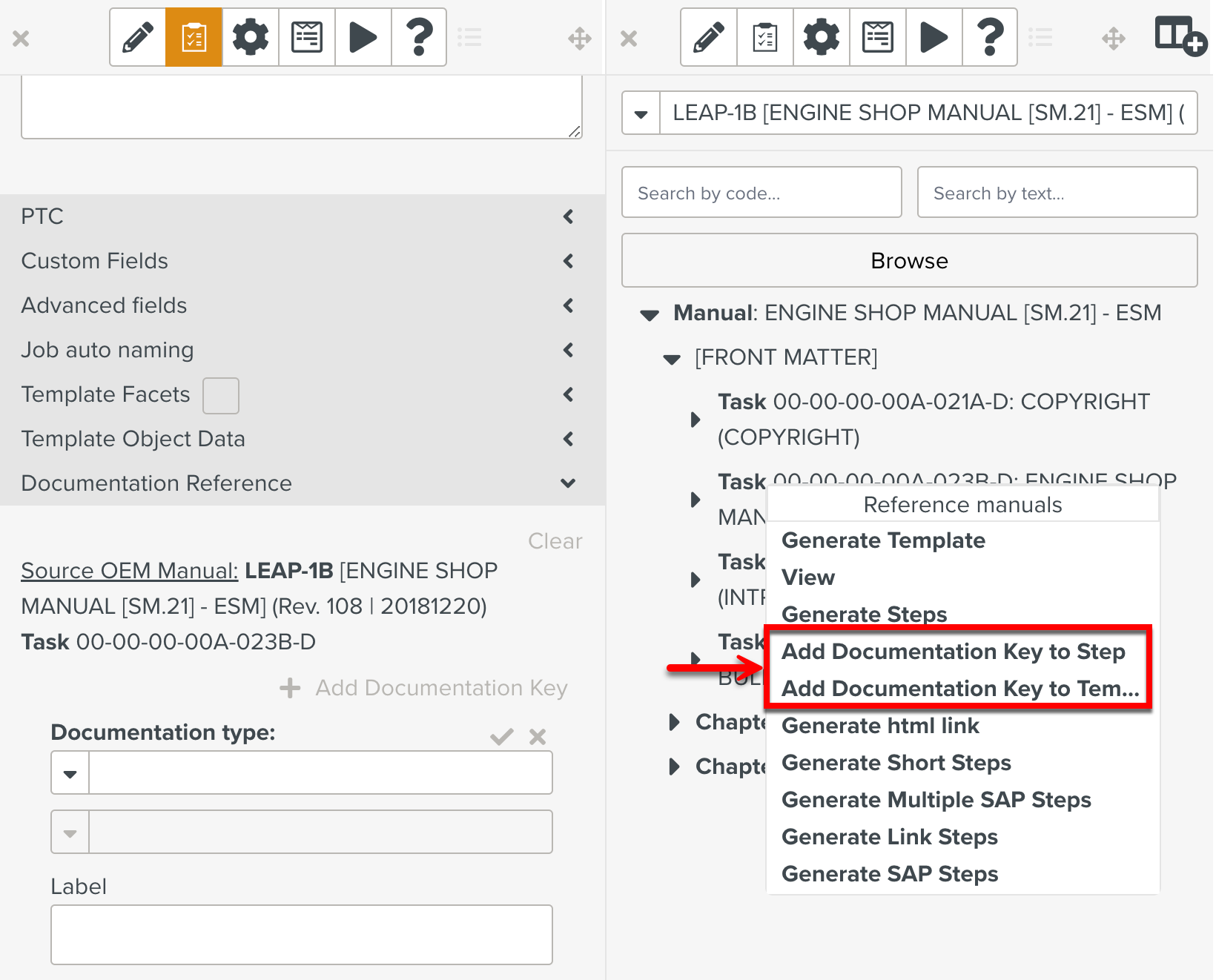Click the checklist clipboard icon in right panel
This screenshot has width=1216, height=980.
coord(765,37)
